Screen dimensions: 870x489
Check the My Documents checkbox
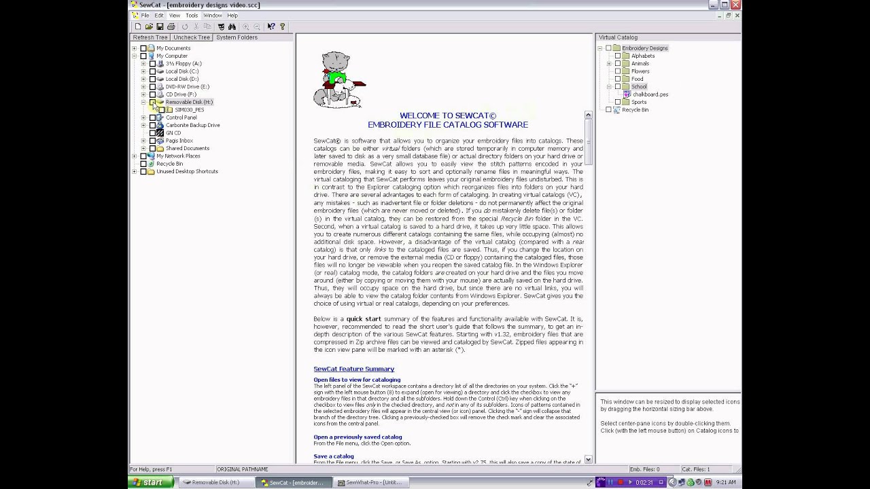[x=143, y=48]
